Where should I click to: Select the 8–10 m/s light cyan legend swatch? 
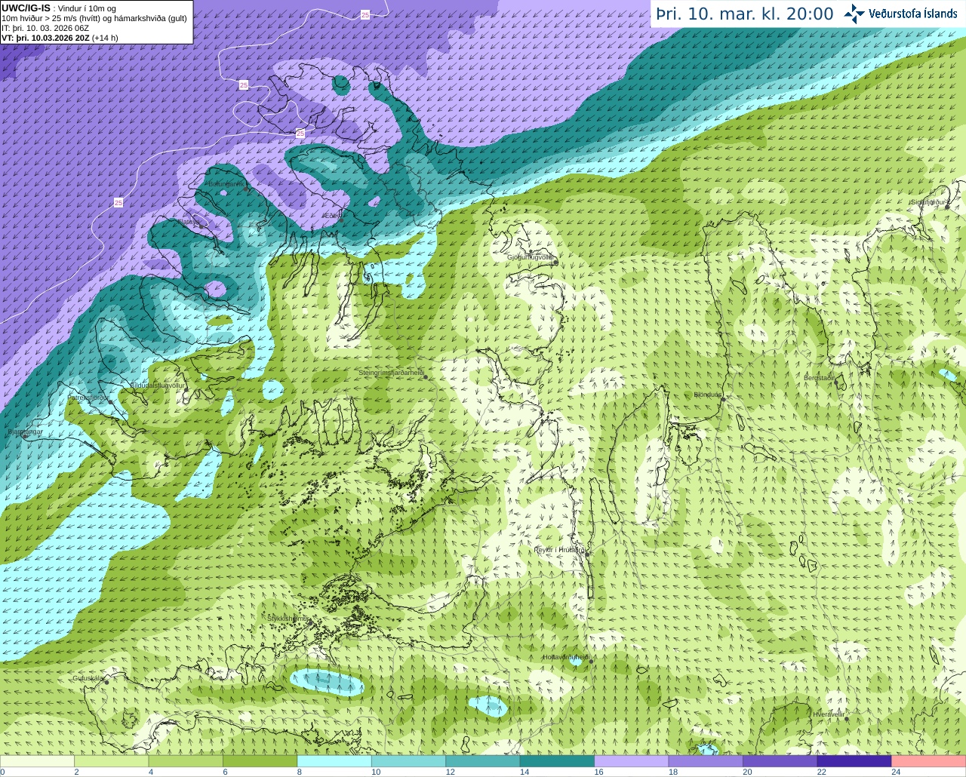pyautogui.click(x=334, y=761)
